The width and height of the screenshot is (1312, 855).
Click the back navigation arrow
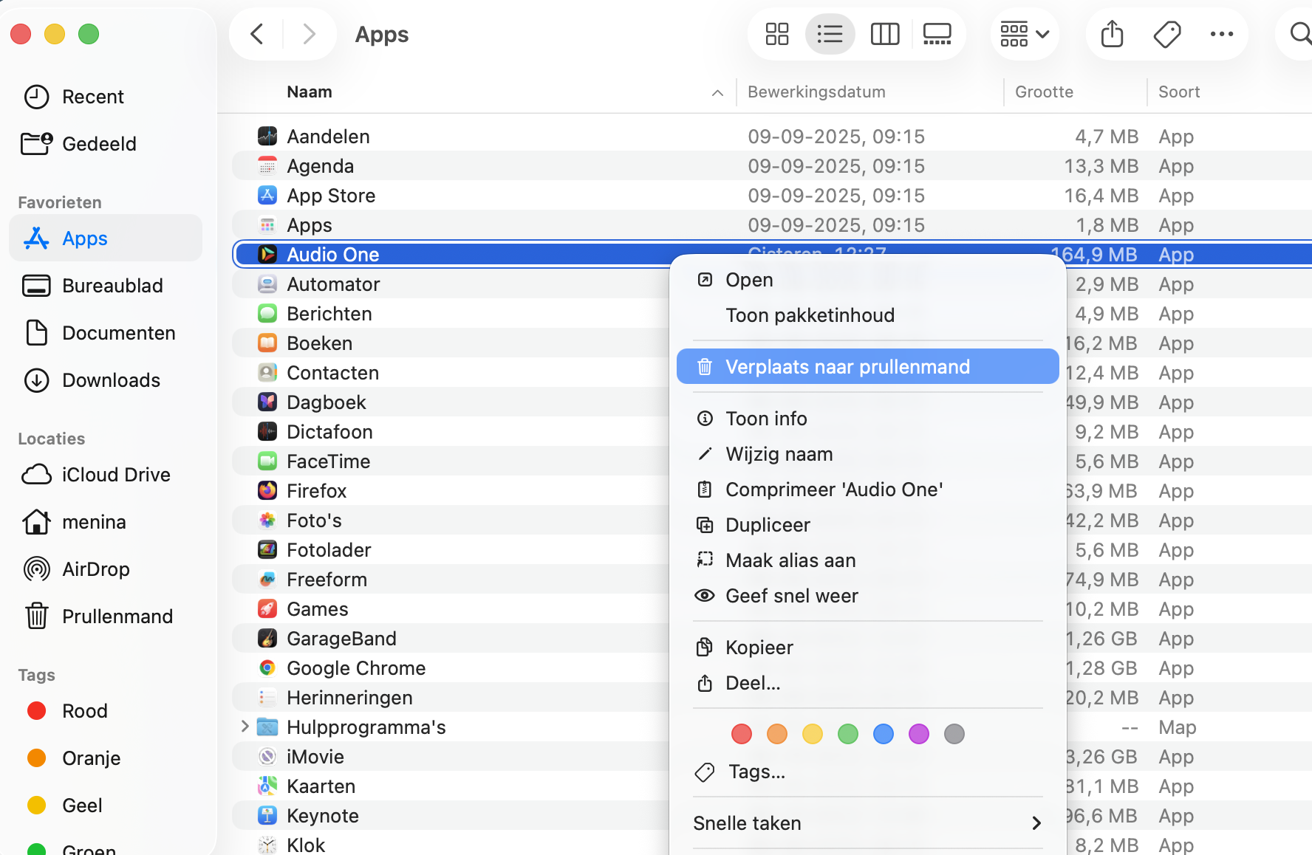pyautogui.click(x=256, y=34)
